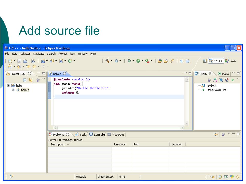Viewport: 246px width, 184px height.
Task: Toggle Show Whitespace Characters paragraph icon
Action: click(181, 61)
